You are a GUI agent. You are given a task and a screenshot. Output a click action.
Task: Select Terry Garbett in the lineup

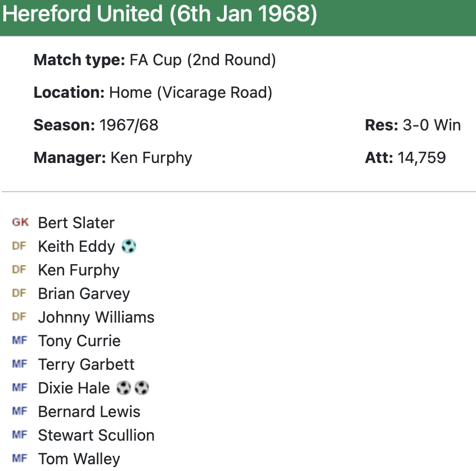point(86,364)
